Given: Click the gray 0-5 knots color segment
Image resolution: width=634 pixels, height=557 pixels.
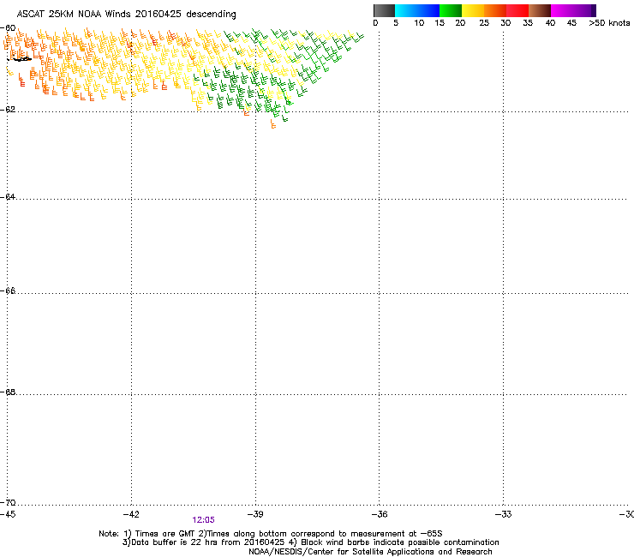Looking at the screenshot, I should (x=384, y=10).
